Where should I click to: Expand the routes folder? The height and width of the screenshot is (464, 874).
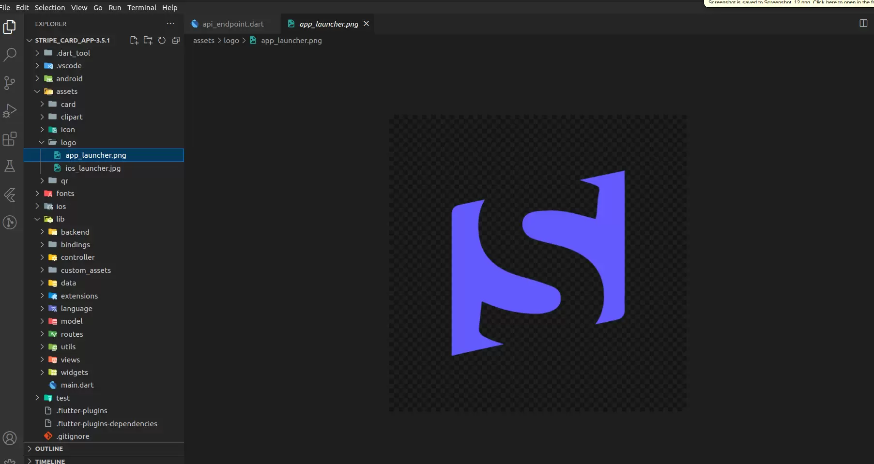click(x=104, y=334)
